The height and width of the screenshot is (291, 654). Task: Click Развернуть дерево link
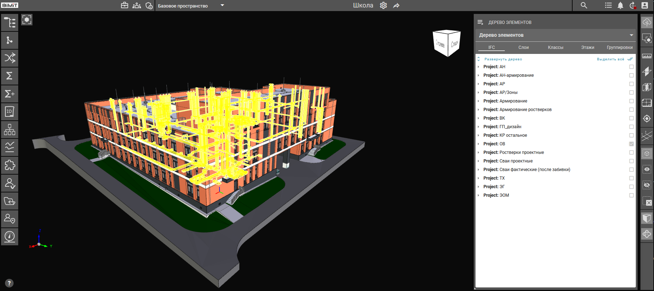tap(503, 59)
